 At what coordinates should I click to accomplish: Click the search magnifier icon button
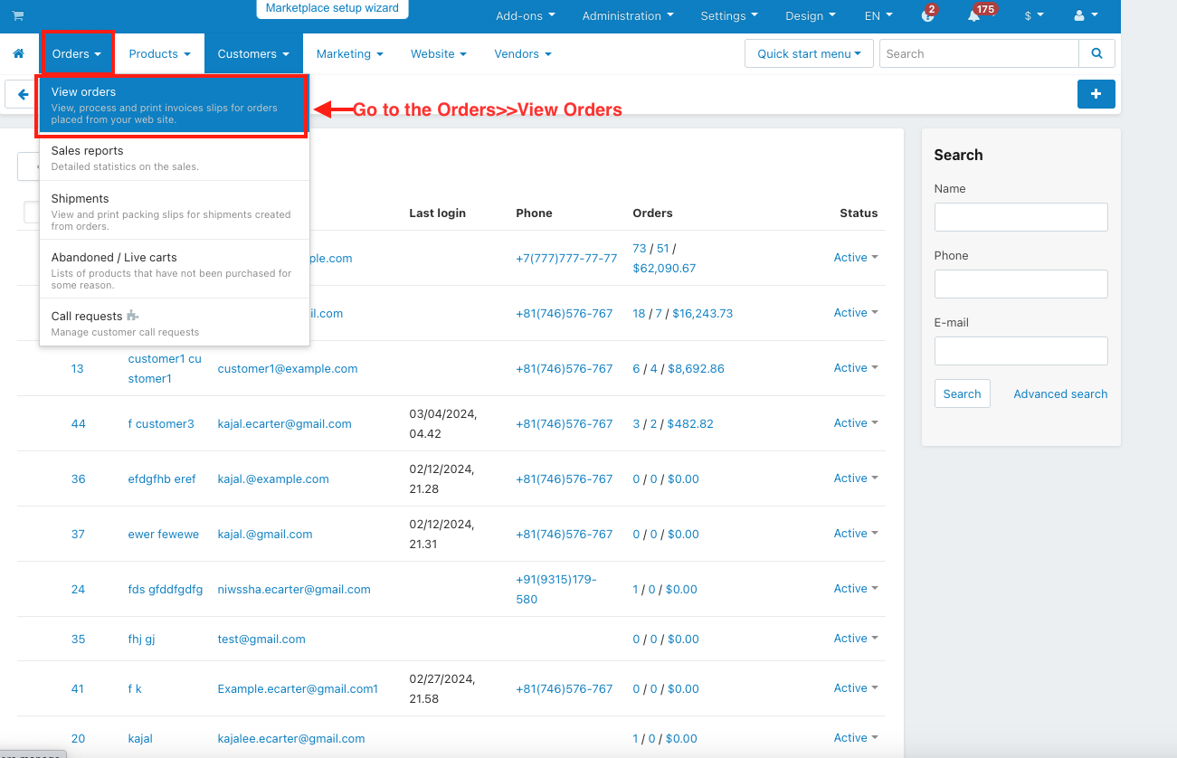pyautogui.click(x=1096, y=54)
